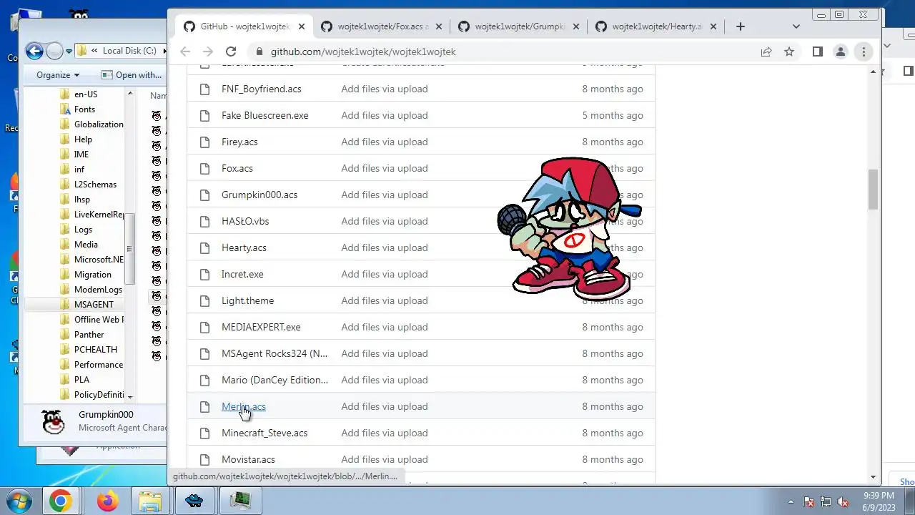Open Firefox from the taskbar
The image size is (915, 515).
click(x=108, y=501)
